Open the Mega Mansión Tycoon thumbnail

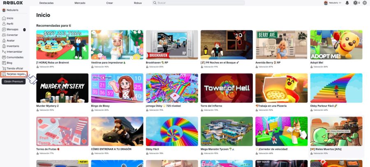(x=227, y=131)
